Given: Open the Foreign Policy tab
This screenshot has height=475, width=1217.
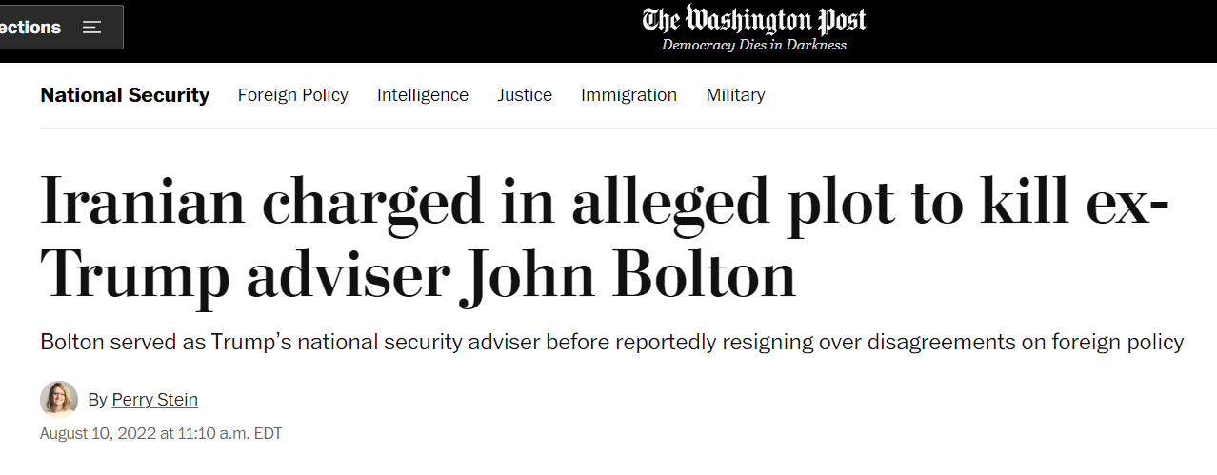Looking at the screenshot, I should coord(293,95).
